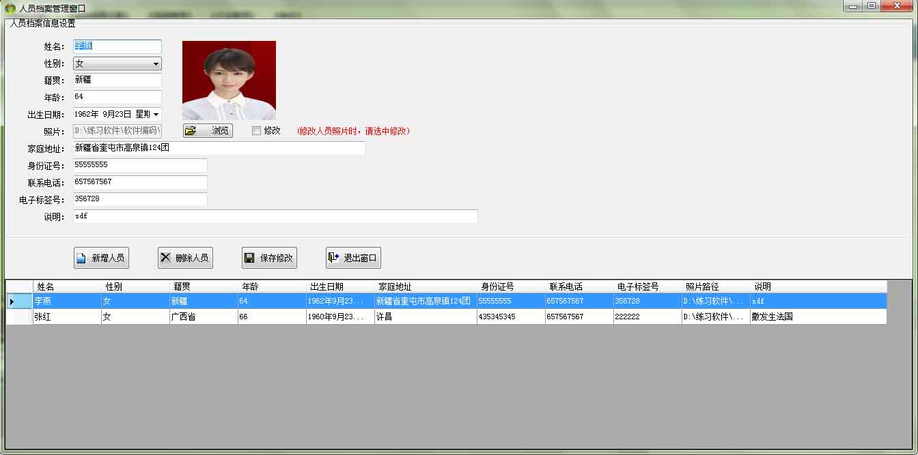The height and width of the screenshot is (455, 918).
Task: Click the person's photo thumbnail
Action: pyautogui.click(x=229, y=80)
